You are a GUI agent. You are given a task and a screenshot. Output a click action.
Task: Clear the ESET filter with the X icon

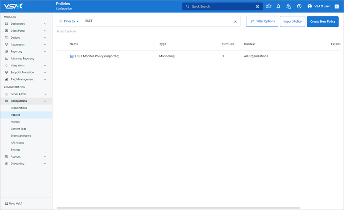click(235, 21)
